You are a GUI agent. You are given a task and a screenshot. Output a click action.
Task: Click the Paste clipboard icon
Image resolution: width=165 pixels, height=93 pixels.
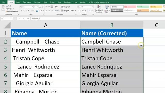[x=3, y=7]
